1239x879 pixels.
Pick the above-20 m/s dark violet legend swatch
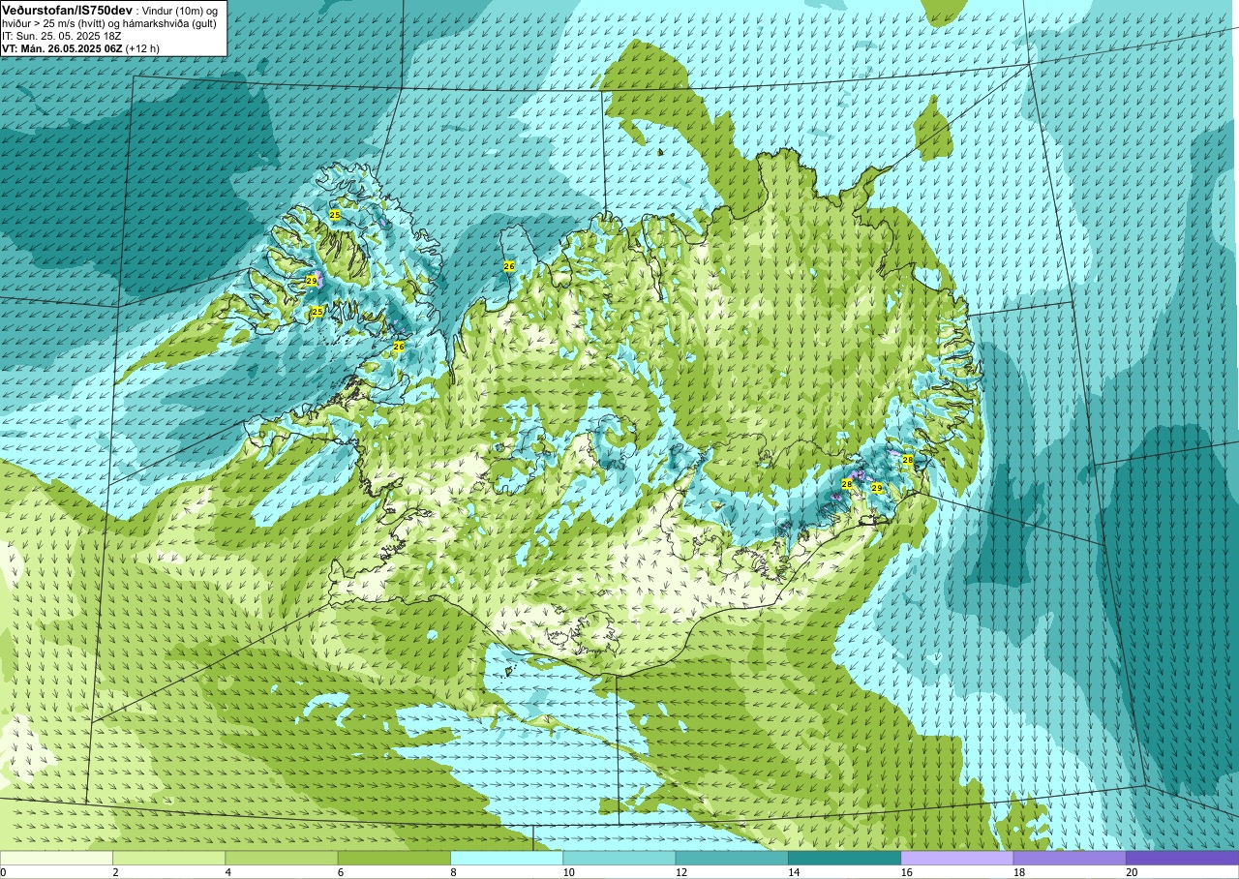(1182, 858)
